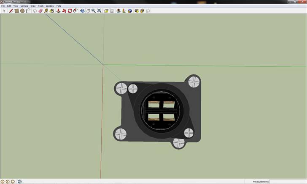The image size is (307, 184).
Task: Open the Camera menu
Action: 24,6
